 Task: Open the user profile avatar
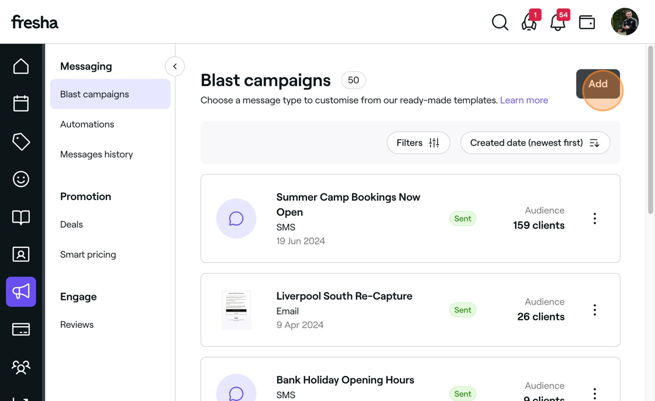(x=625, y=22)
